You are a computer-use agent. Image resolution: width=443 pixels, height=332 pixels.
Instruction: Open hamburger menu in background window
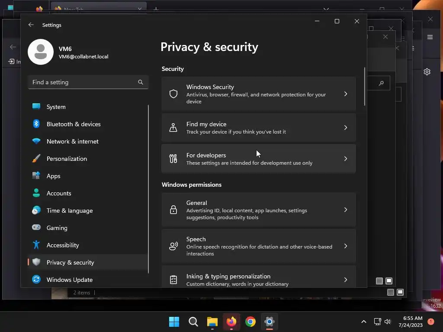pos(430,37)
